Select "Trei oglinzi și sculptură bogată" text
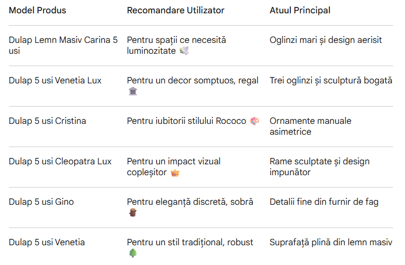This screenshot has height=265, width=405. point(331,80)
